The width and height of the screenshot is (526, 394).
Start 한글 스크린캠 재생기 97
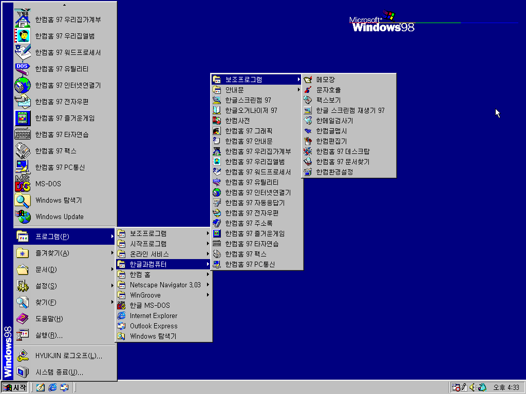(x=349, y=110)
